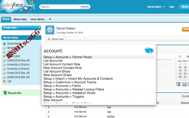The image size is (189, 118).
Task: Select date 20 on the calendar
Action: pos(185,74)
